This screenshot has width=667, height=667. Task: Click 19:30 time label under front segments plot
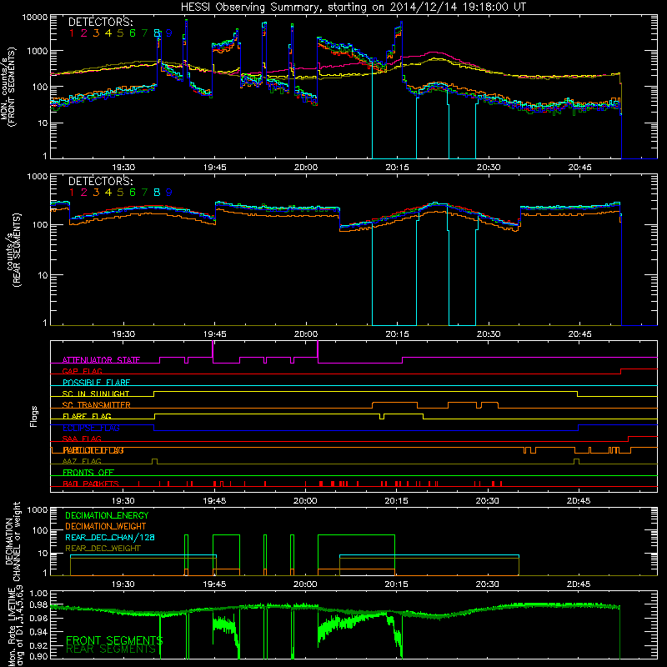click(123, 168)
